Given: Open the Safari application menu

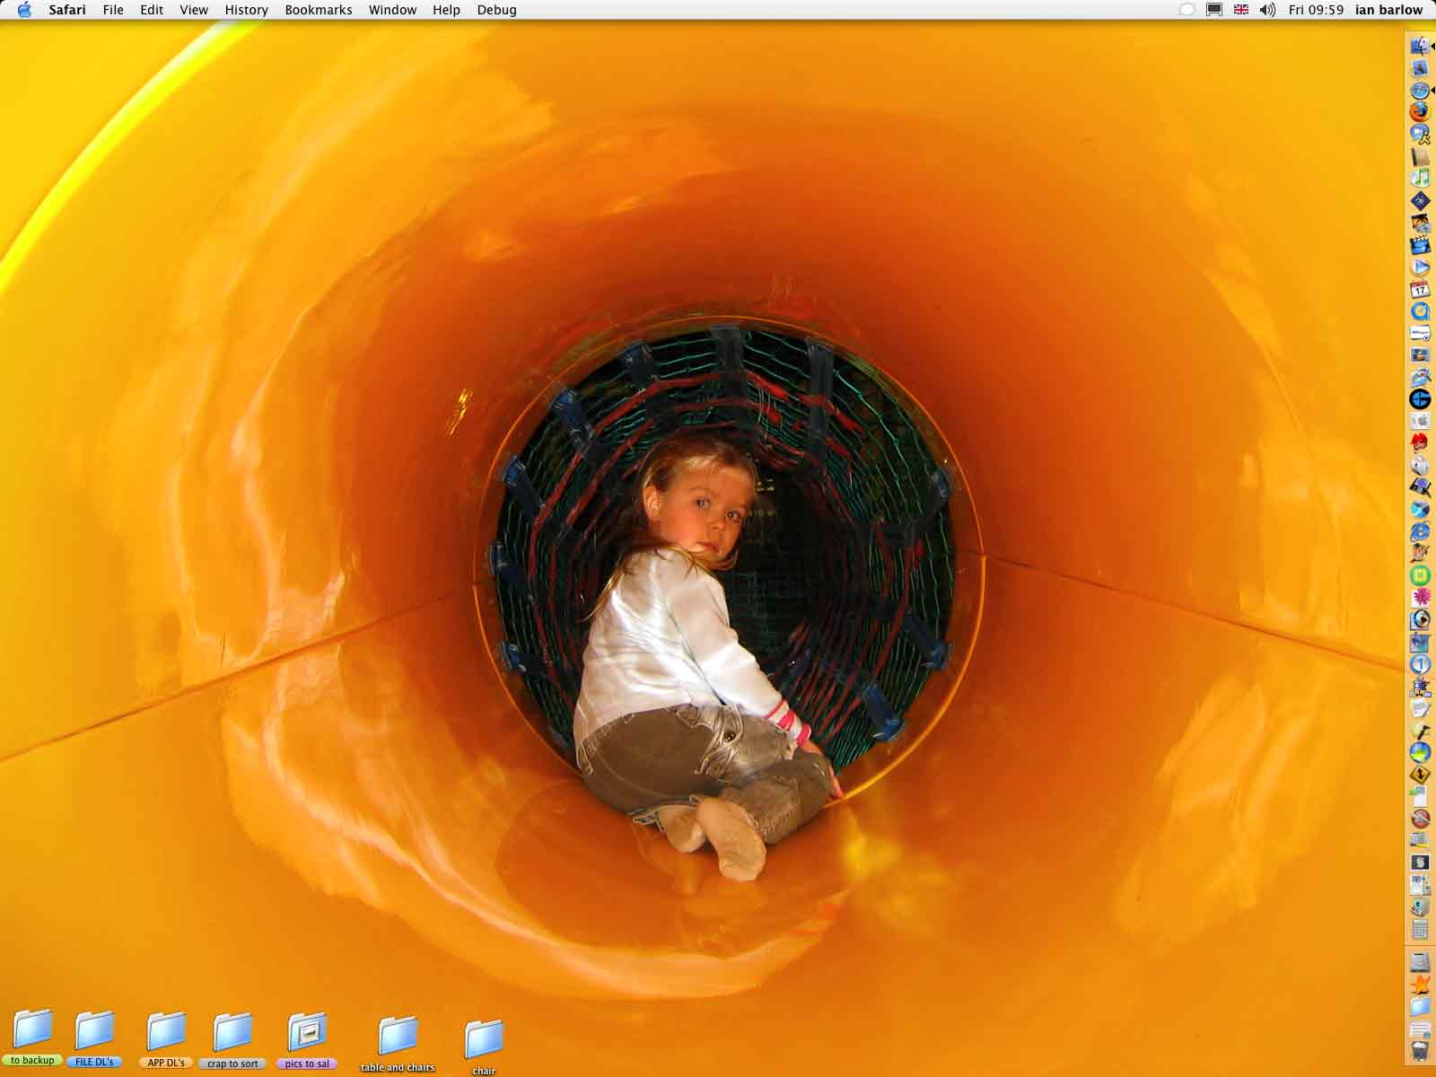Looking at the screenshot, I should pos(67,10).
